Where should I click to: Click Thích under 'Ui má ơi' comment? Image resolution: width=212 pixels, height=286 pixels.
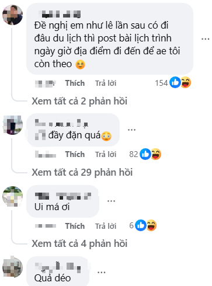pyautogui.click(x=75, y=226)
